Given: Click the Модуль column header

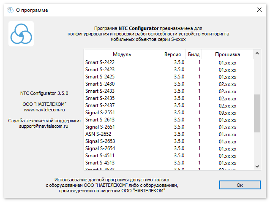Looking at the screenshot, I should point(122,54).
